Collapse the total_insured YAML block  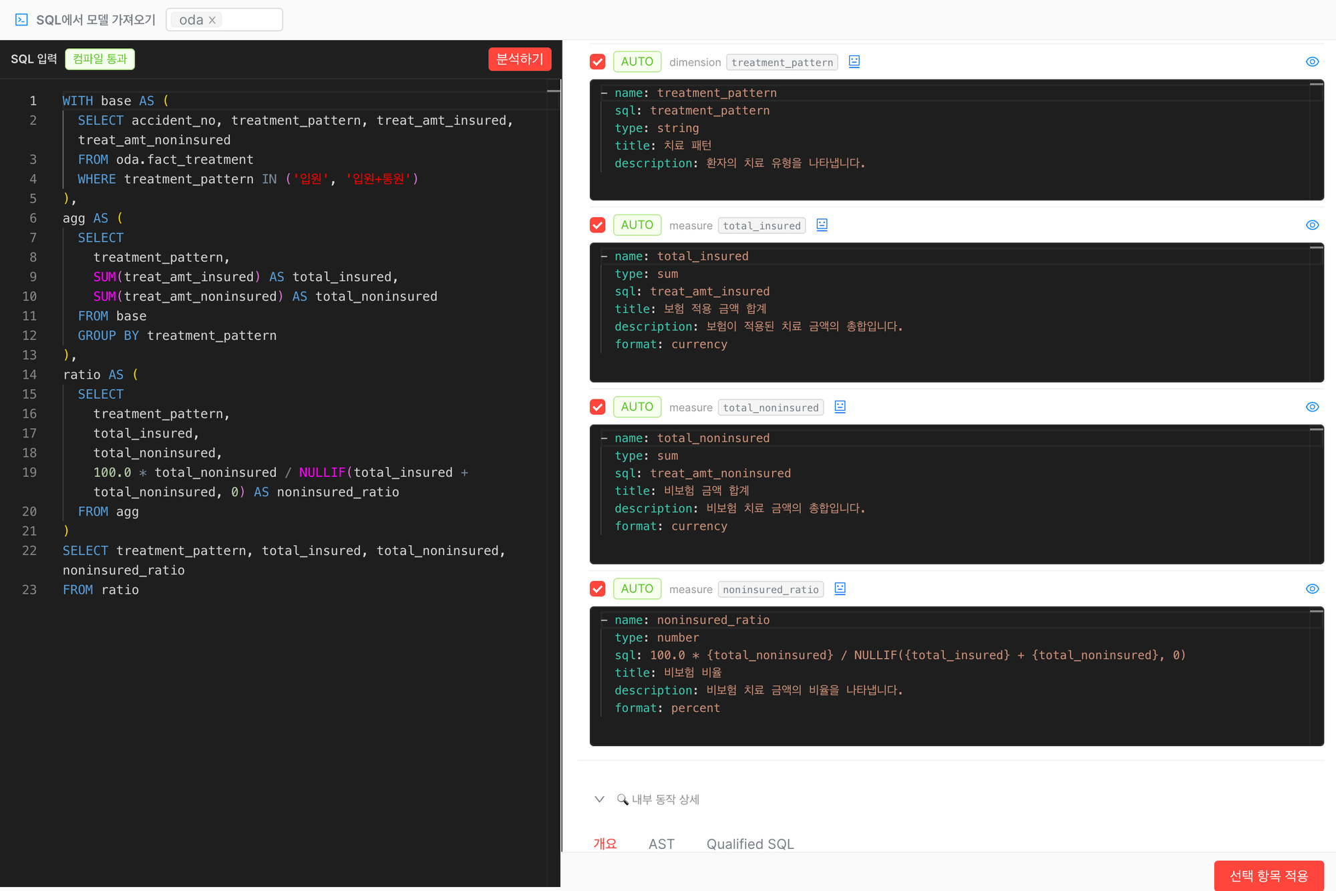pos(604,256)
